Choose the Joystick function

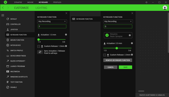click(x=20, y=30)
